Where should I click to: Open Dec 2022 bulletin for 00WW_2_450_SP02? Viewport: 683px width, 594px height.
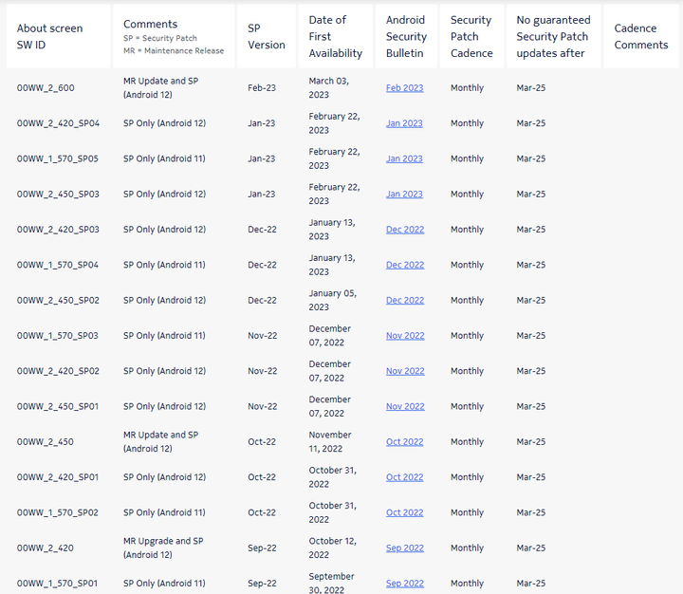click(x=405, y=300)
